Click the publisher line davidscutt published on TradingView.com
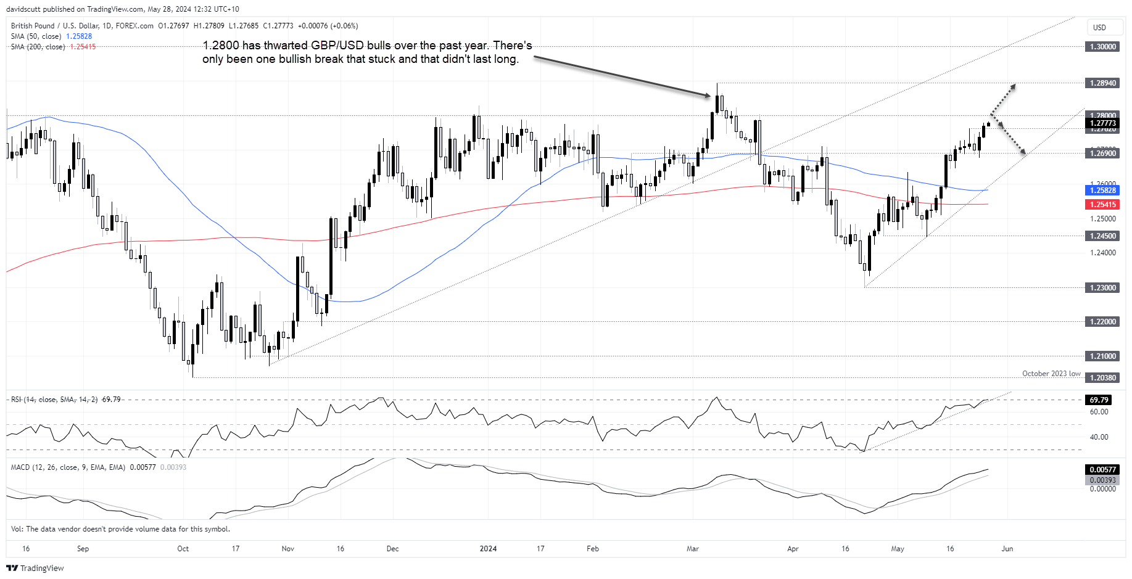This screenshot has width=1132, height=579. point(123,9)
